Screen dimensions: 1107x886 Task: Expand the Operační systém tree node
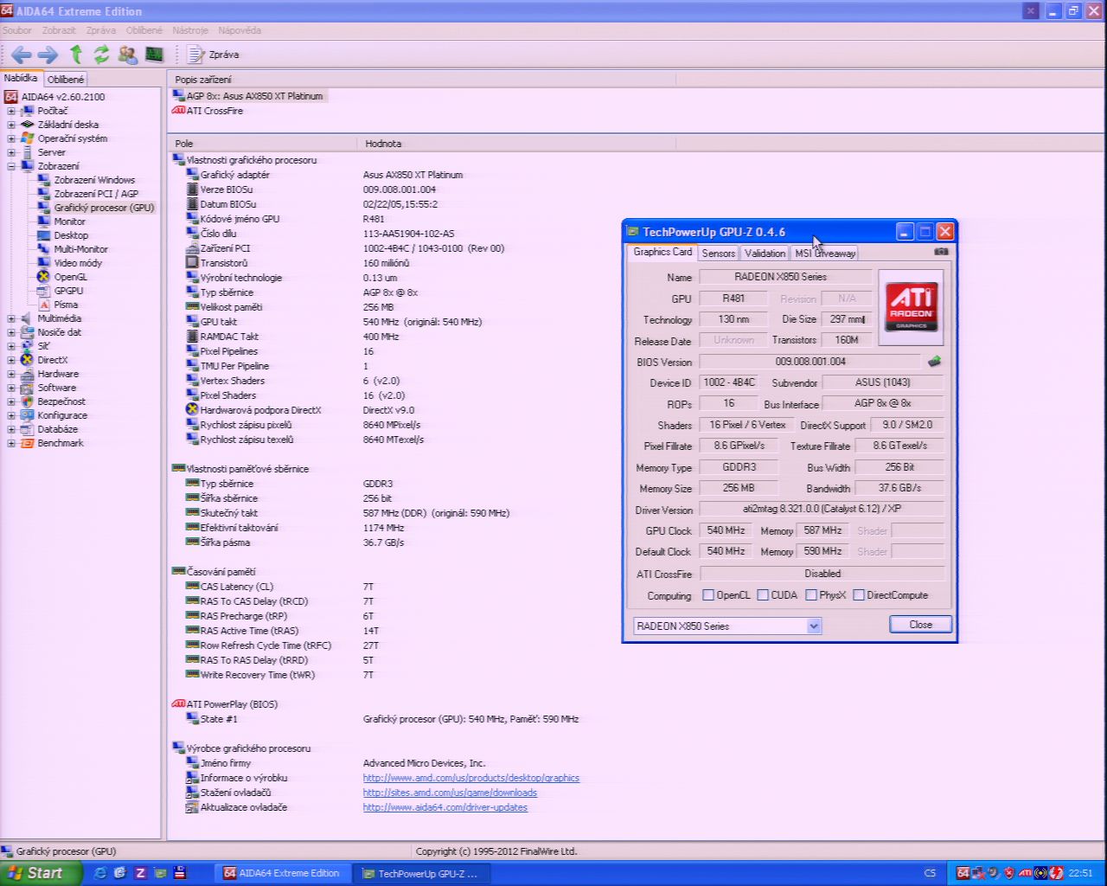[x=11, y=138]
